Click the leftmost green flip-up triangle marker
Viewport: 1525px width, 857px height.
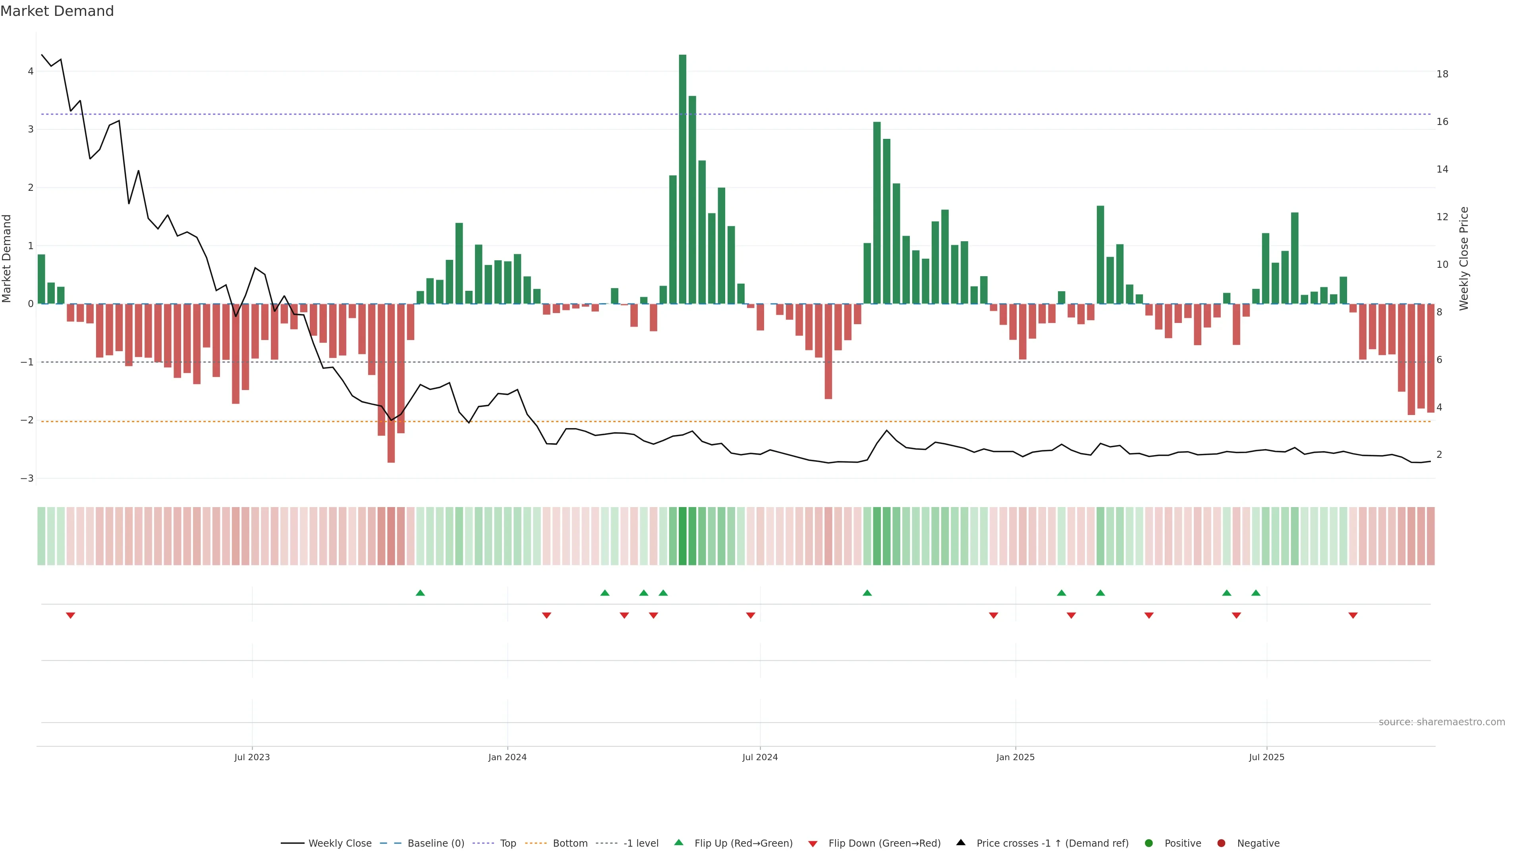(x=420, y=593)
